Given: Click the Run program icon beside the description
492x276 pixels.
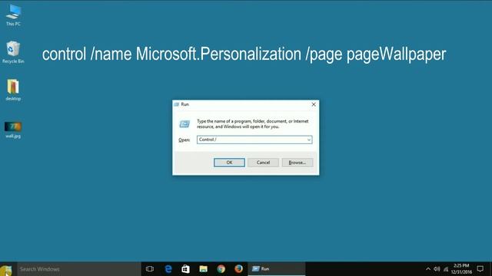Looking at the screenshot, I should pyautogui.click(x=184, y=124).
